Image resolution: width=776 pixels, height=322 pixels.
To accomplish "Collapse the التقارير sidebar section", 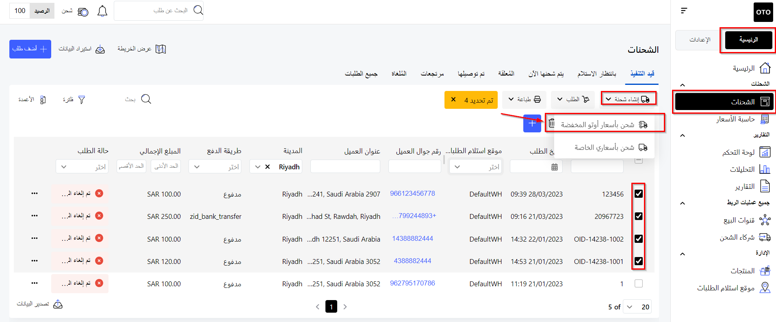I will click(x=683, y=136).
